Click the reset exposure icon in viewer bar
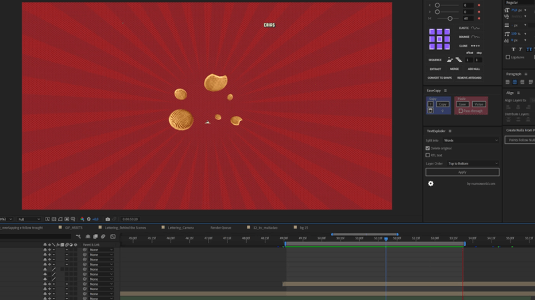Screen dimensions: 535x300 point(89,219)
